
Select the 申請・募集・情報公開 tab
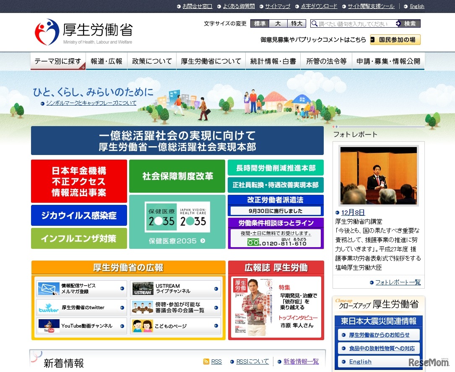pyautogui.click(x=388, y=61)
